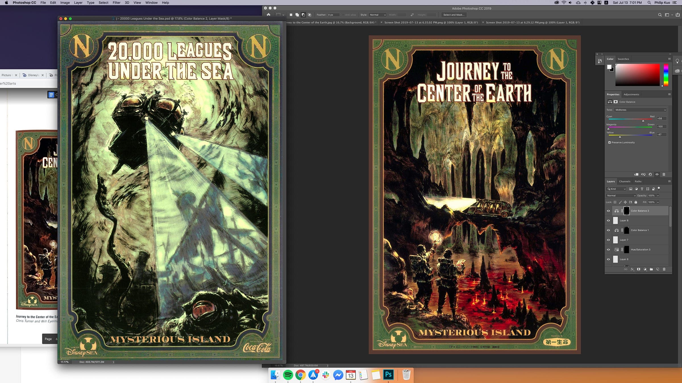Filter layers by adjustment layers icon
The height and width of the screenshot is (383, 682).
click(636, 189)
